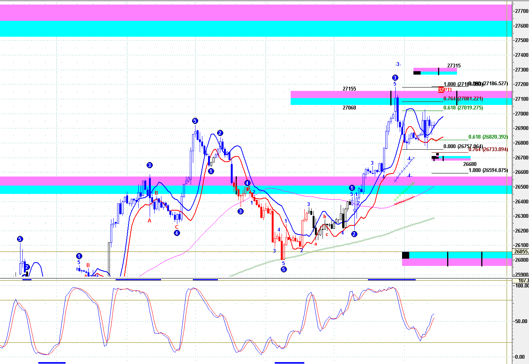Screen dimensions: 529x364
Task: Click the 0.764 (27081.221) Fibonacci level
Action: pyautogui.click(x=463, y=98)
